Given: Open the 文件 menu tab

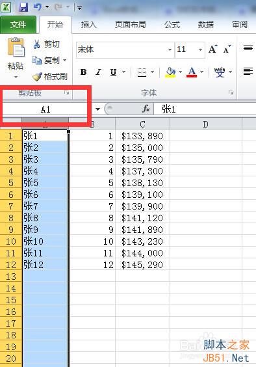Looking at the screenshot, I should pos(18,24).
